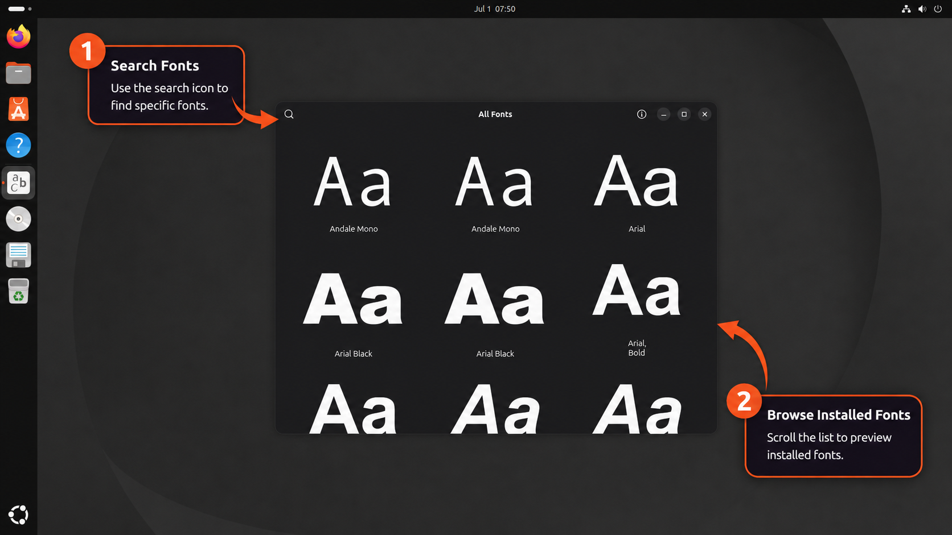Screen dimensions: 952x535
Task: Click the All Fonts window title
Action: (495, 114)
